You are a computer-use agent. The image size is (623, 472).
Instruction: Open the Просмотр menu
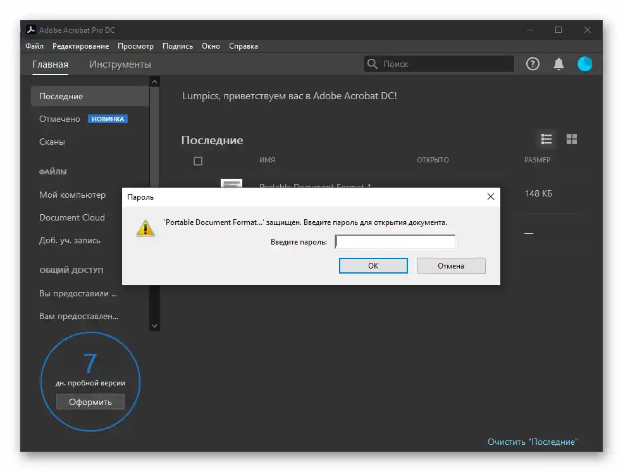point(135,46)
